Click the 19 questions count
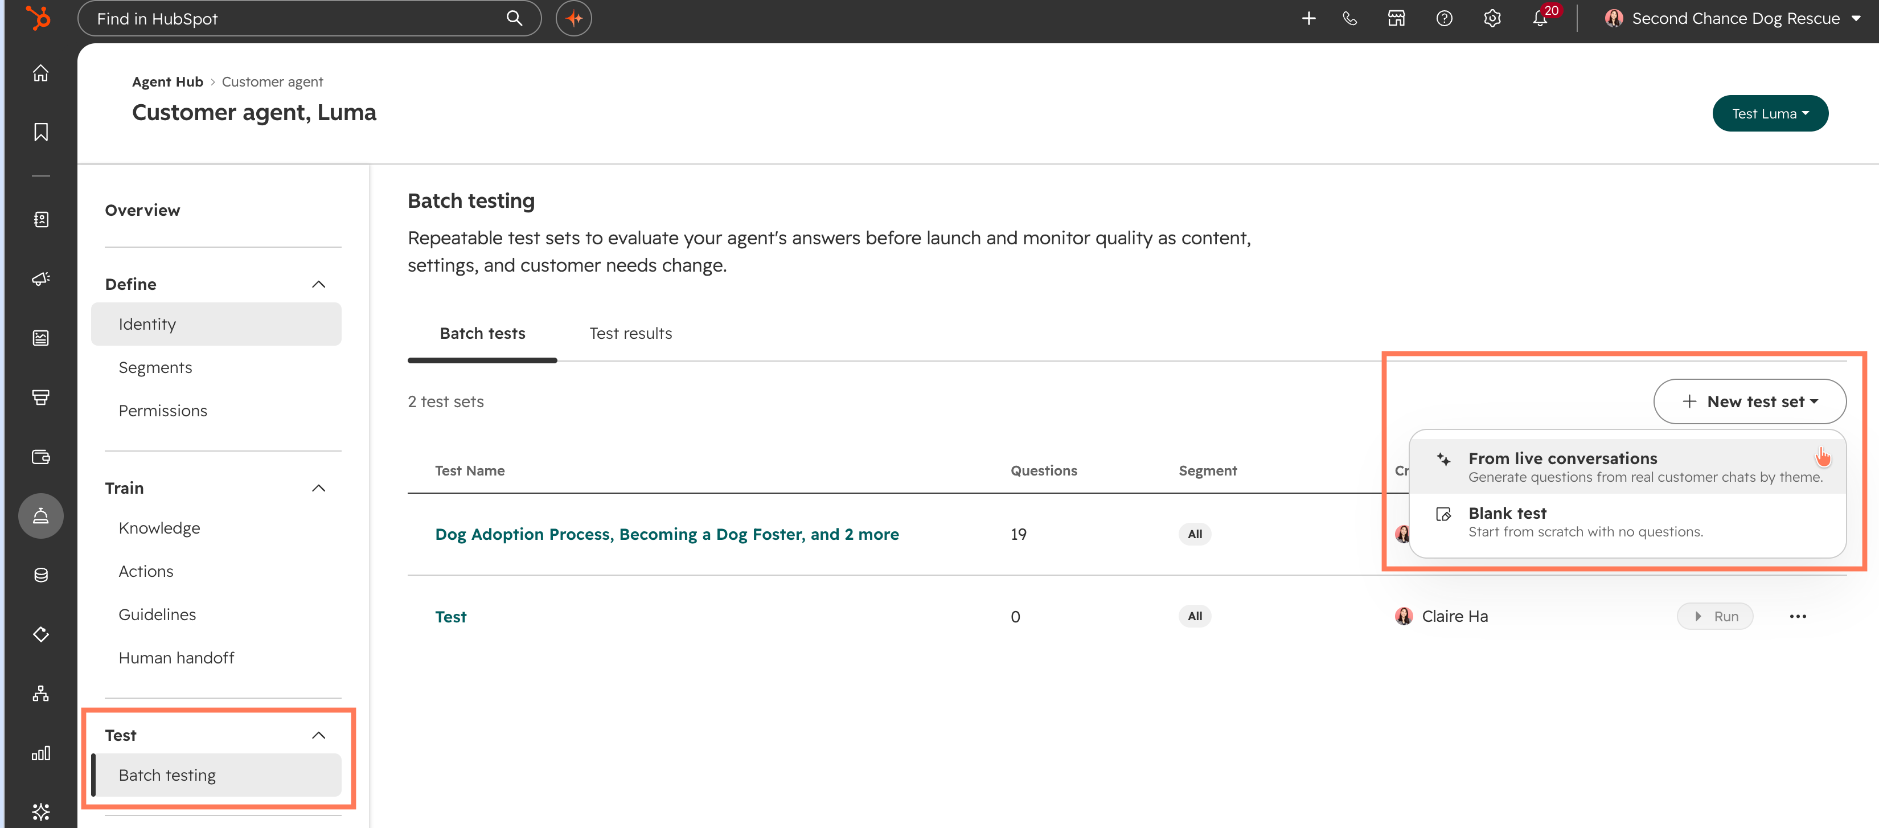The image size is (1879, 828). click(x=1018, y=534)
